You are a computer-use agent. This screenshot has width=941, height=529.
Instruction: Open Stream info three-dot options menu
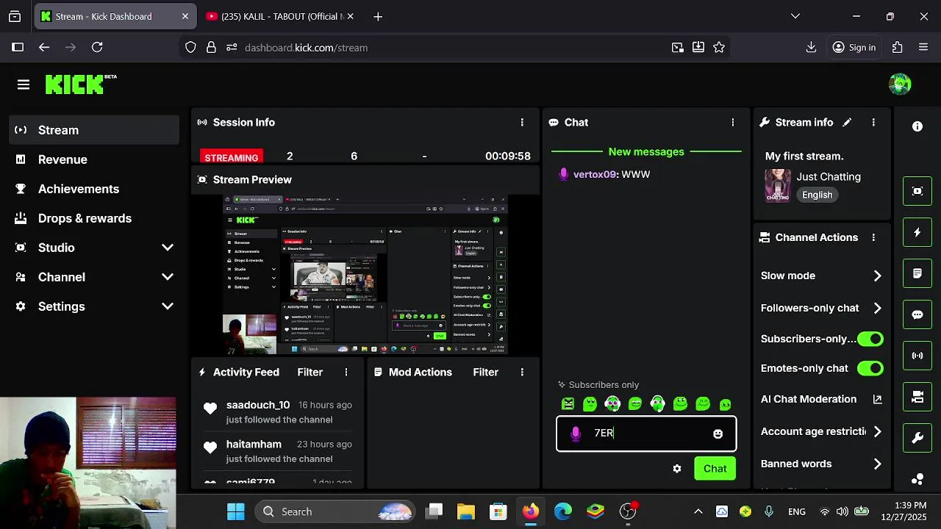click(x=873, y=122)
